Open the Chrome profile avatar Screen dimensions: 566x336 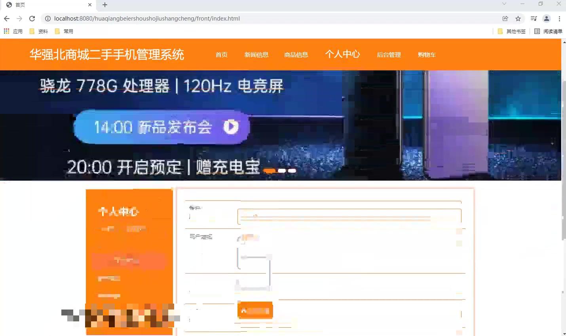pos(547,19)
